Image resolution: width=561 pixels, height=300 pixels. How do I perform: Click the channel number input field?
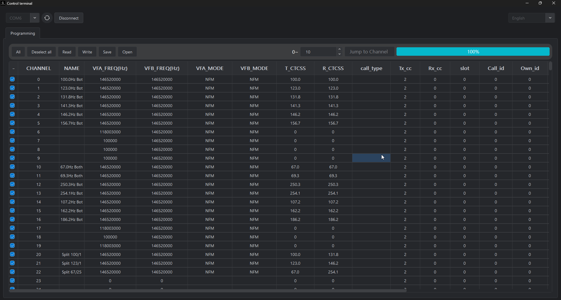[318, 52]
